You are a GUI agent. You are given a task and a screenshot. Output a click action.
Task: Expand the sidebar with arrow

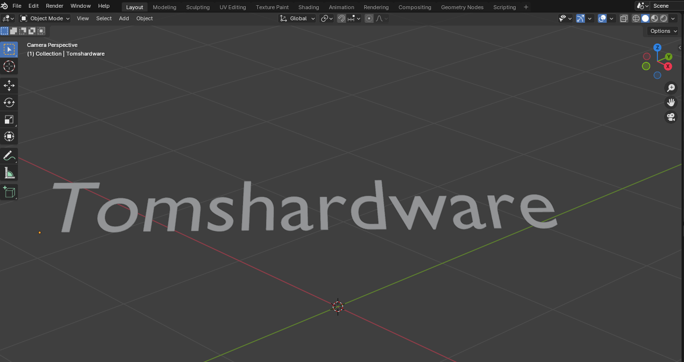[x=680, y=47]
